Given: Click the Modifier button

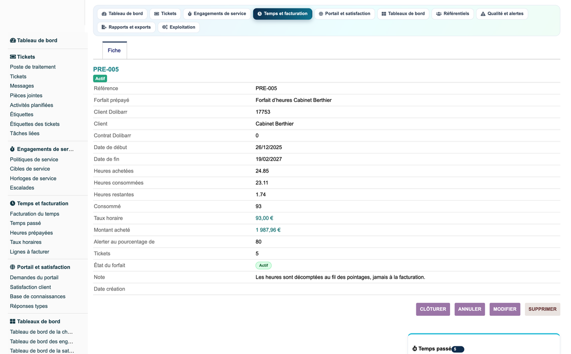Looking at the screenshot, I should click(x=505, y=309).
